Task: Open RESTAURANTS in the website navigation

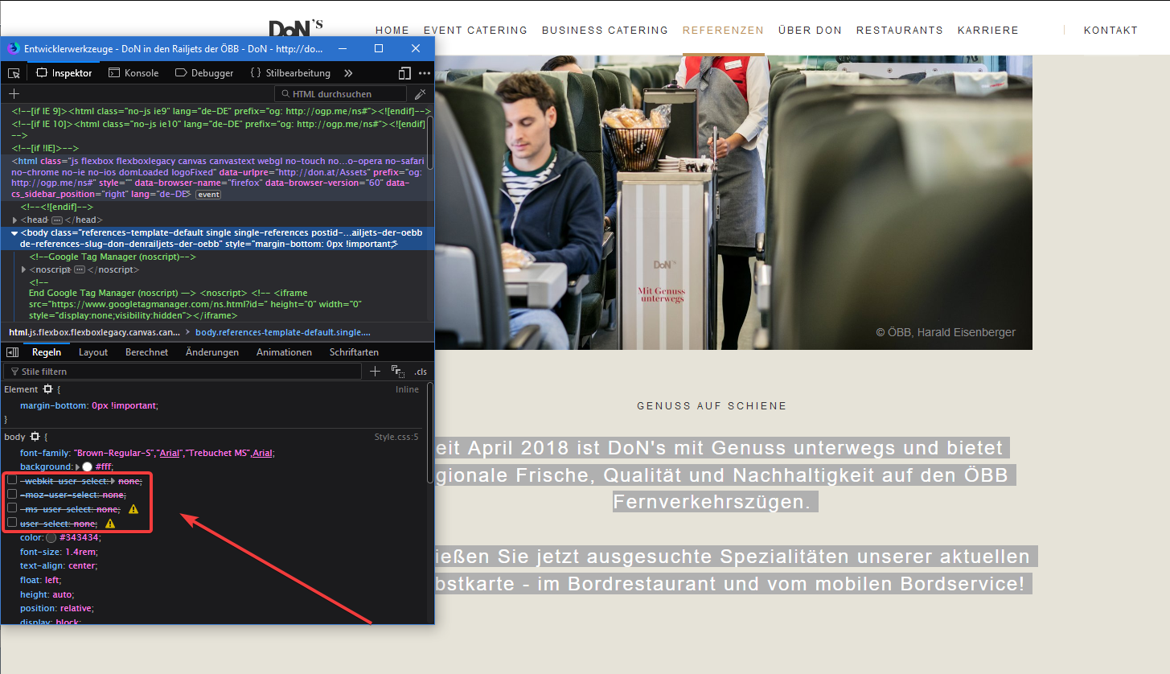Action: 899,31
